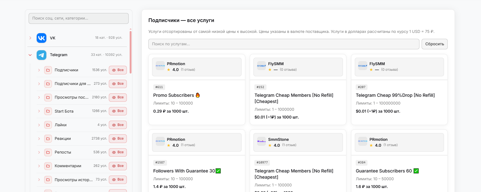The height and width of the screenshot is (192, 481).
Task: Show all services for Лайки category
Action: tap(118, 125)
